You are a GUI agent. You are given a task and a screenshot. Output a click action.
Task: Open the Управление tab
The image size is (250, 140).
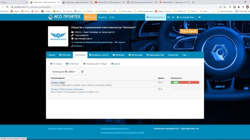(x=173, y=55)
